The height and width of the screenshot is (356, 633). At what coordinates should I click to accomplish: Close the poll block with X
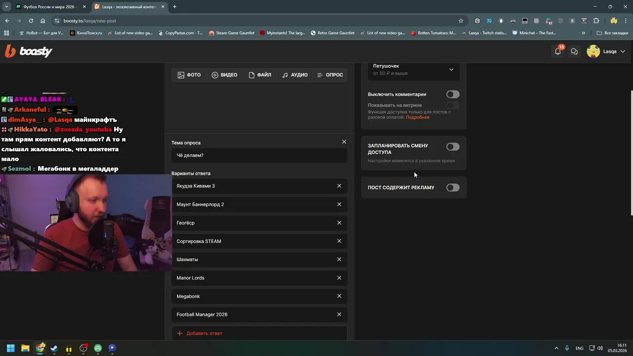[344, 142]
